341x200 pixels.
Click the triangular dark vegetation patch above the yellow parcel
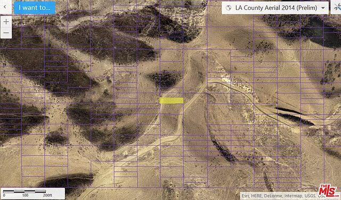point(165,79)
